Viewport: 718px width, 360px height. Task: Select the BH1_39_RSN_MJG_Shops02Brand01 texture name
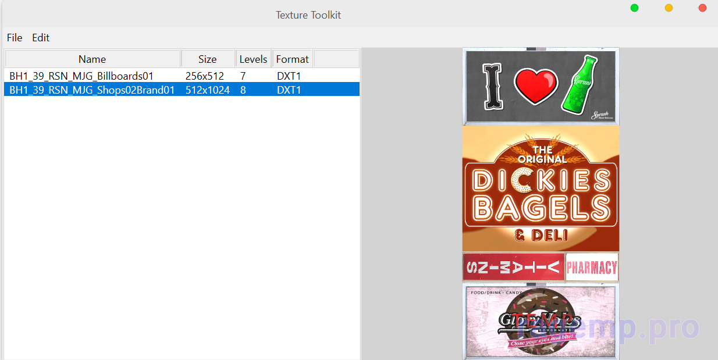coord(92,90)
